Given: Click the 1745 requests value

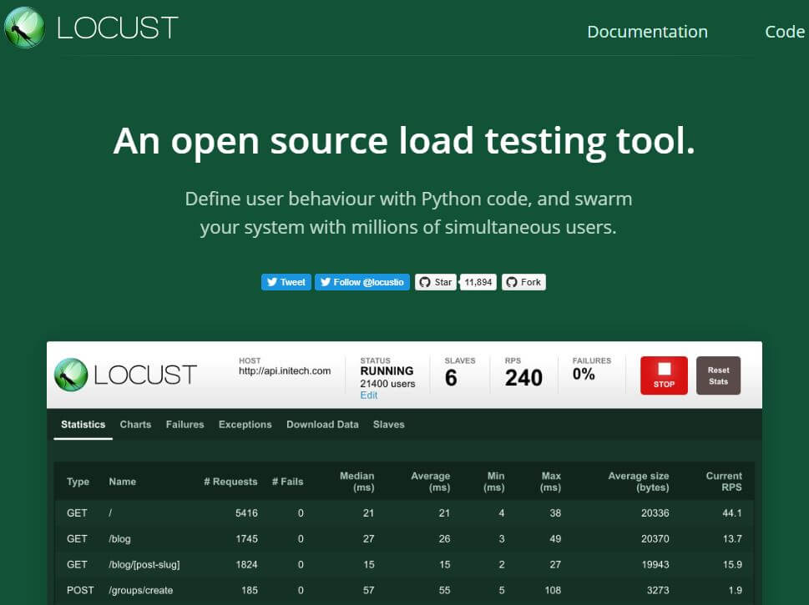Looking at the screenshot, I should pyautogui.click(x=246, y=539).
